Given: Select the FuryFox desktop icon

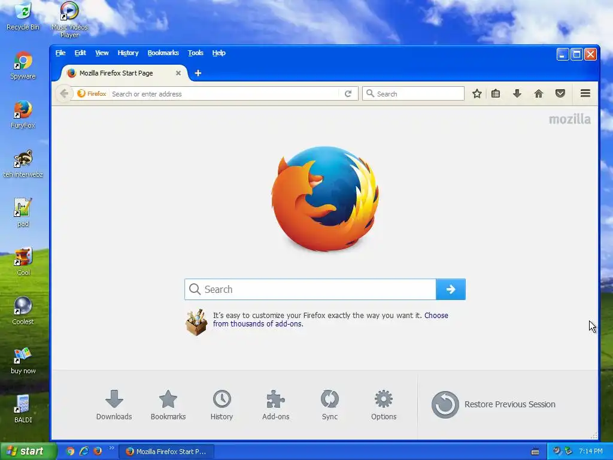Looking at the screenshot, I should tap(23, 114).
